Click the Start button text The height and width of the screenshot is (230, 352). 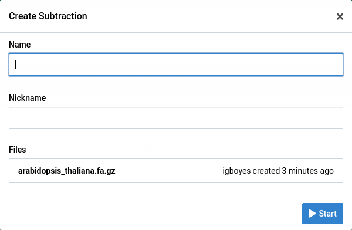pyautogui.click(x=328, y=214)
